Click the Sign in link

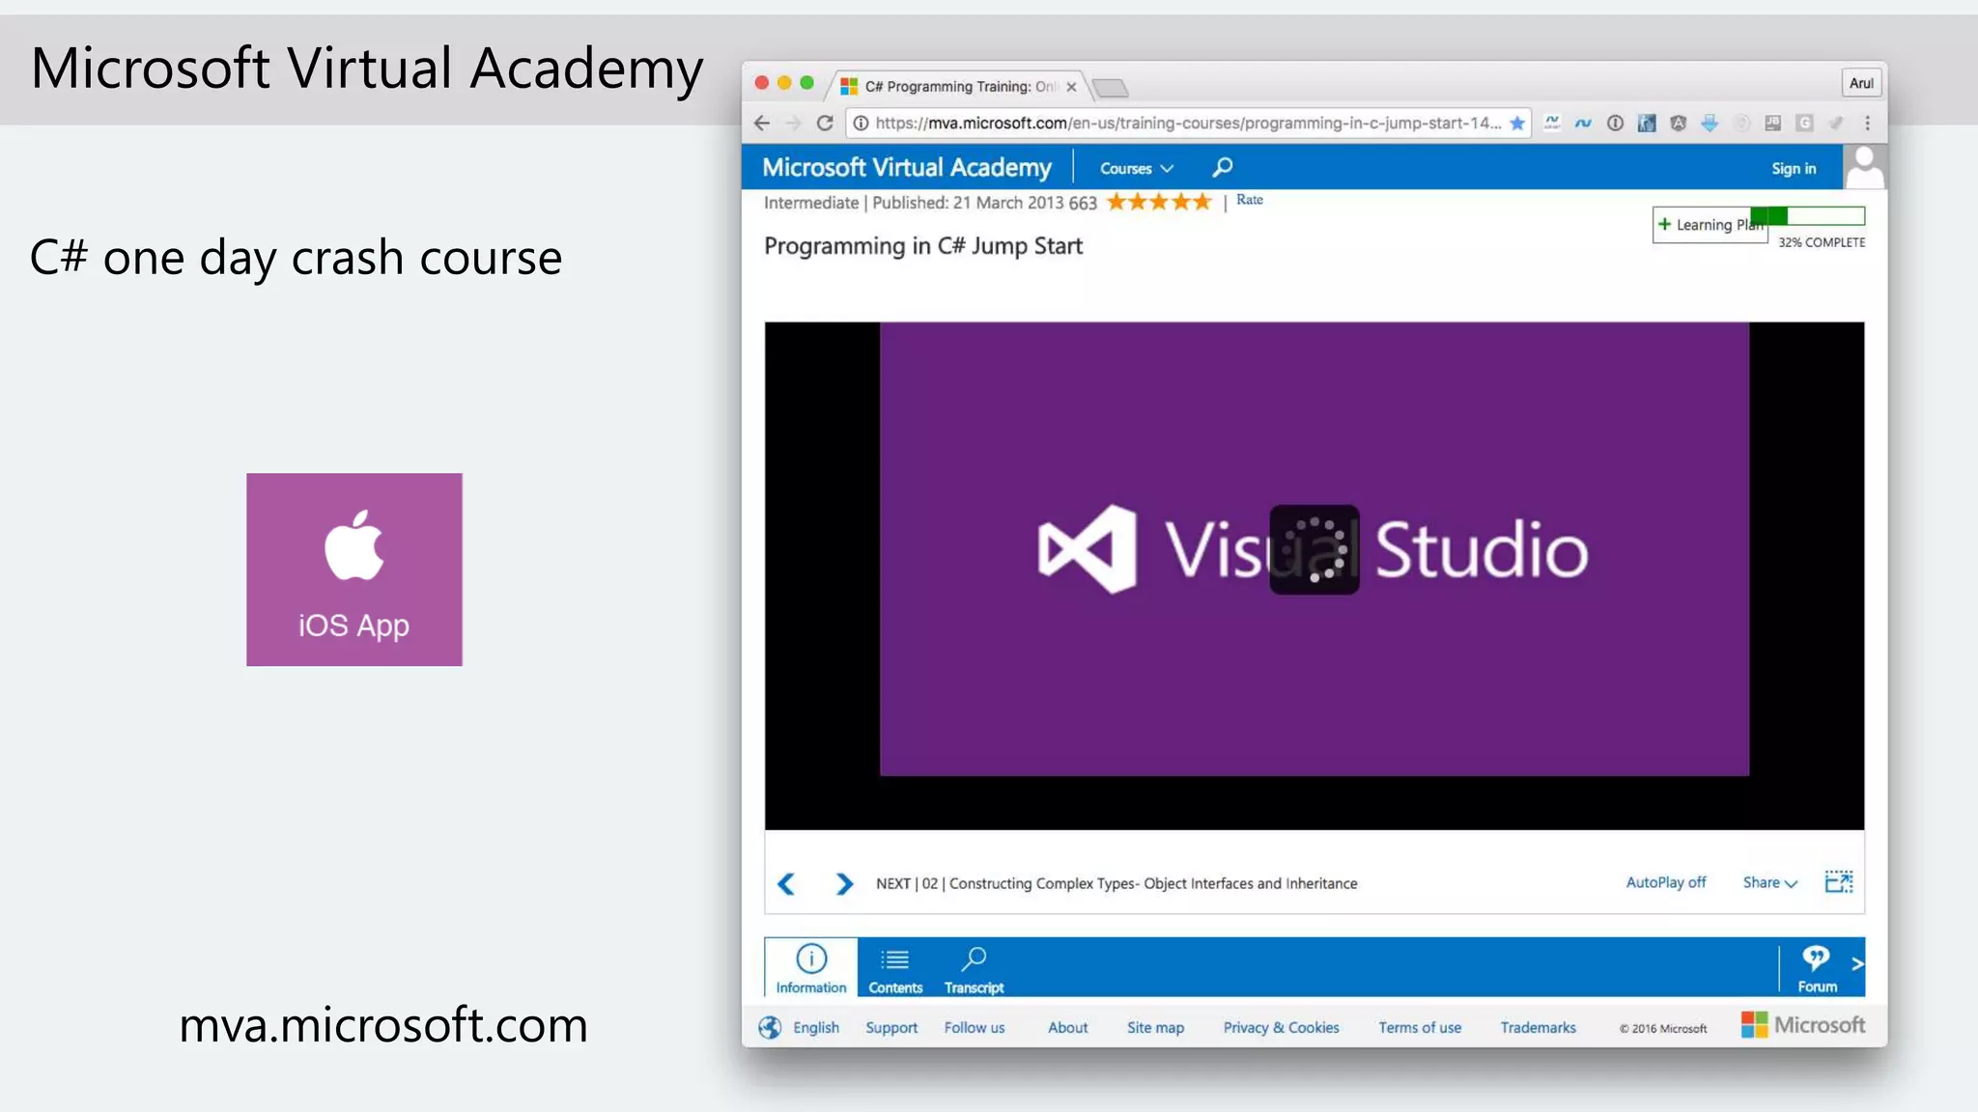coord(1794,169)
